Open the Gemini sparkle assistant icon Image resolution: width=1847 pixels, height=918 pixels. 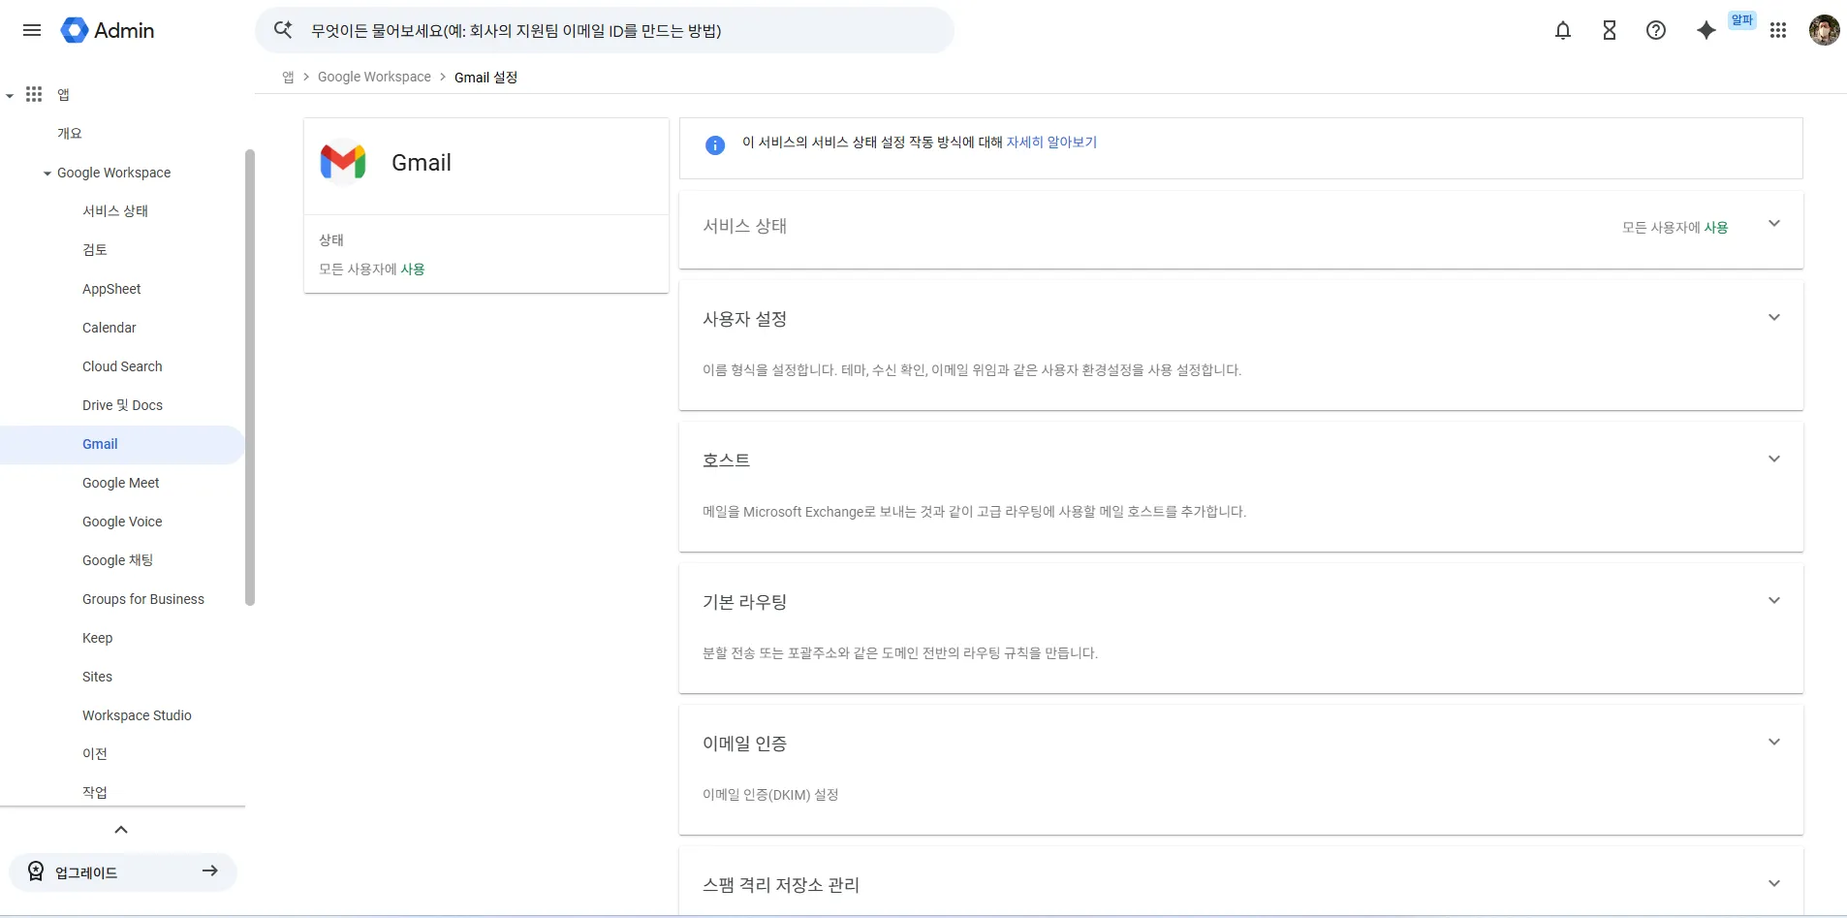click(1706, 30)
